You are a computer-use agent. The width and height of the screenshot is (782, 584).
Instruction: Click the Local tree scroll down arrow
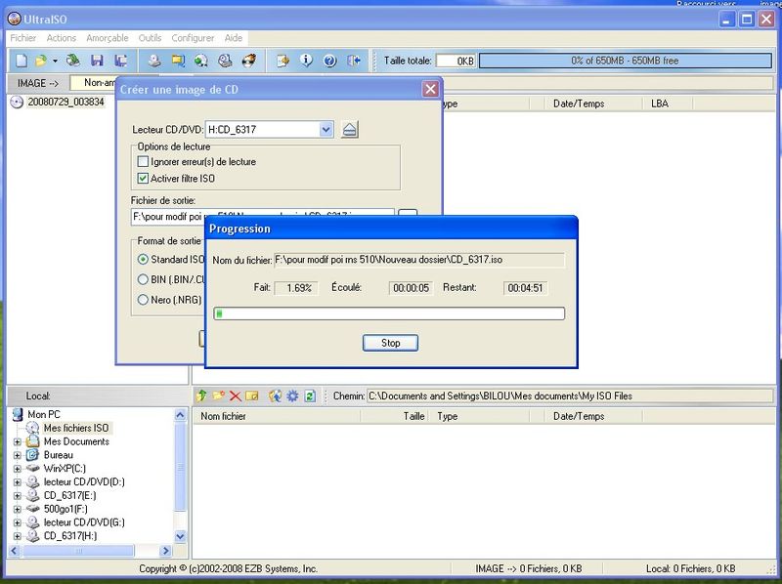180,536
